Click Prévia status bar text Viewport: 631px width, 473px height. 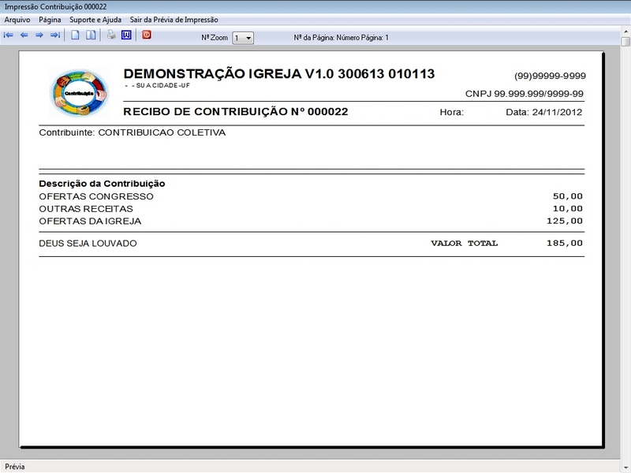click(x=15, y=467)
